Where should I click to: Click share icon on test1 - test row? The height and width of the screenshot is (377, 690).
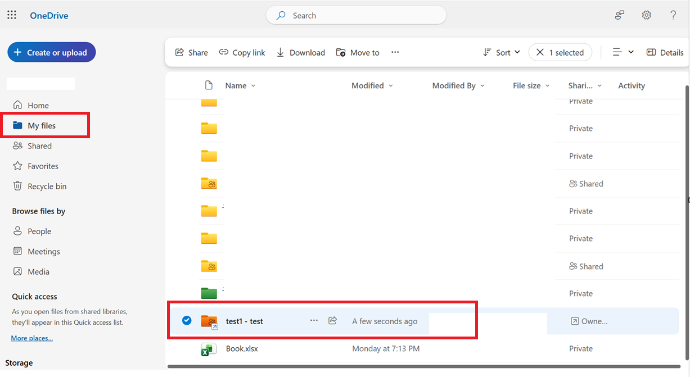(x=332, y=321)
